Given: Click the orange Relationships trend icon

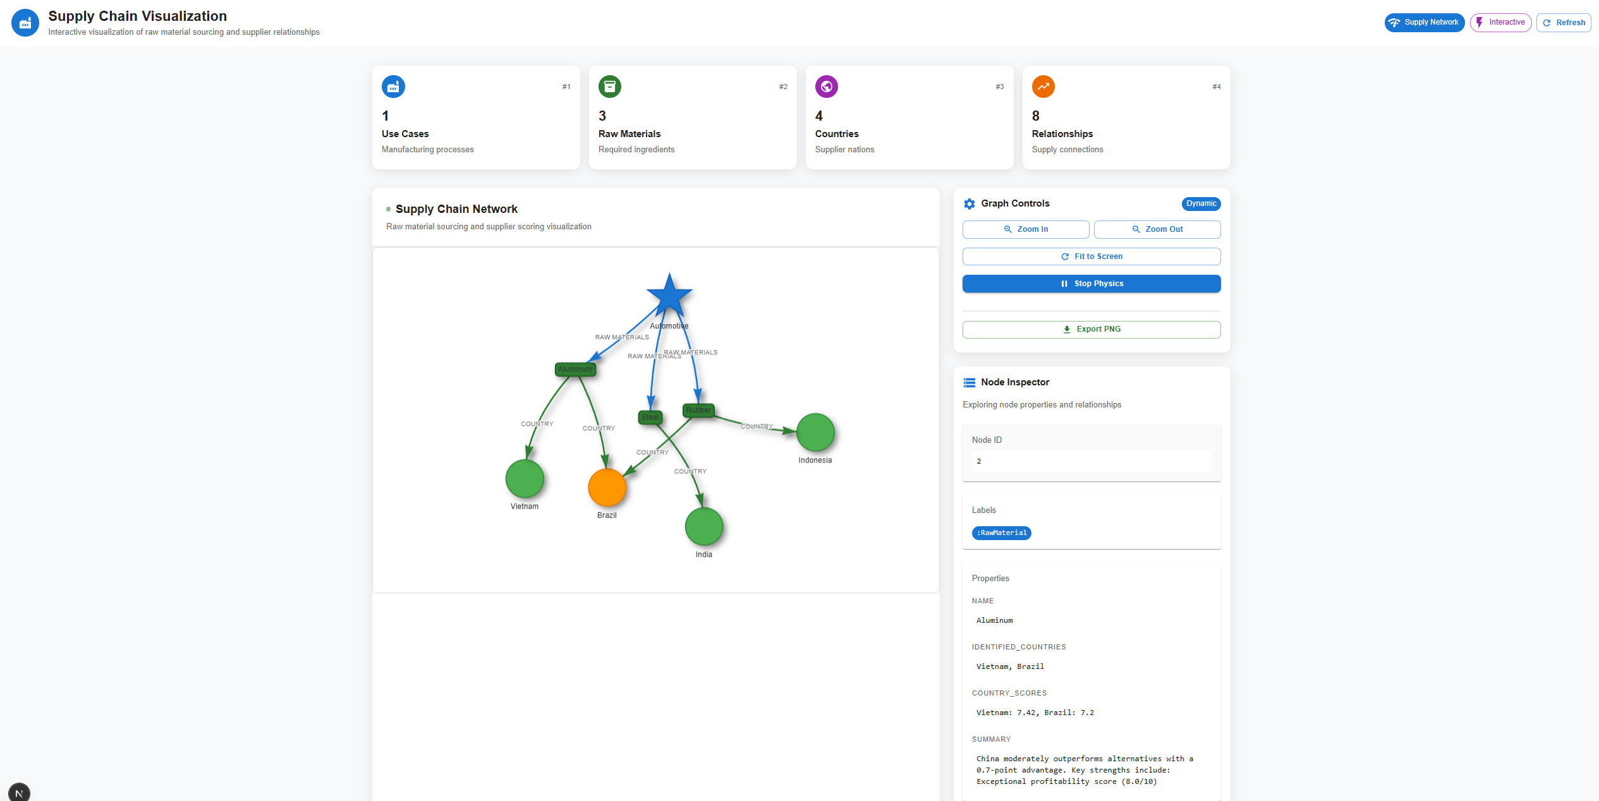Looking at the screenshot, I should [1043, 87].
